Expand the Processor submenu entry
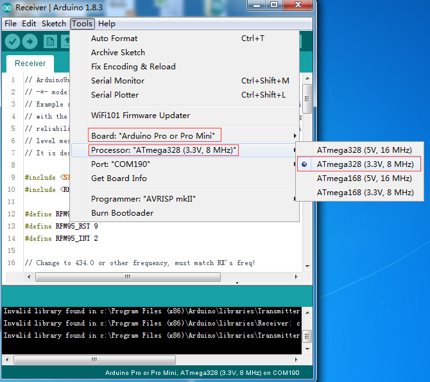 185,150
